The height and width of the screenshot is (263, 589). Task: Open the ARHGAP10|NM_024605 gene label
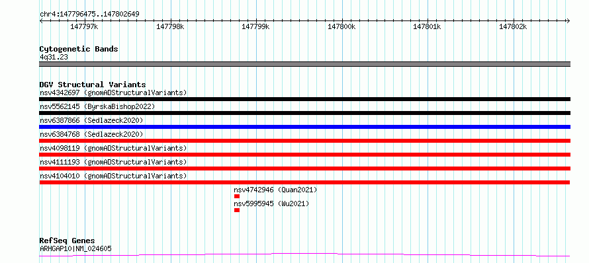[75, 248]
